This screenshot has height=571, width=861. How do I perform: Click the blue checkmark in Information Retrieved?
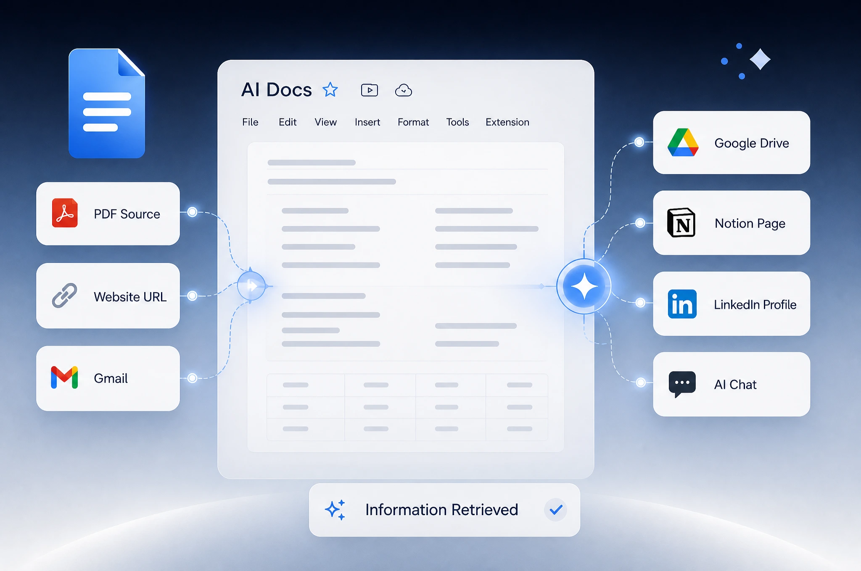coord(556,510)
